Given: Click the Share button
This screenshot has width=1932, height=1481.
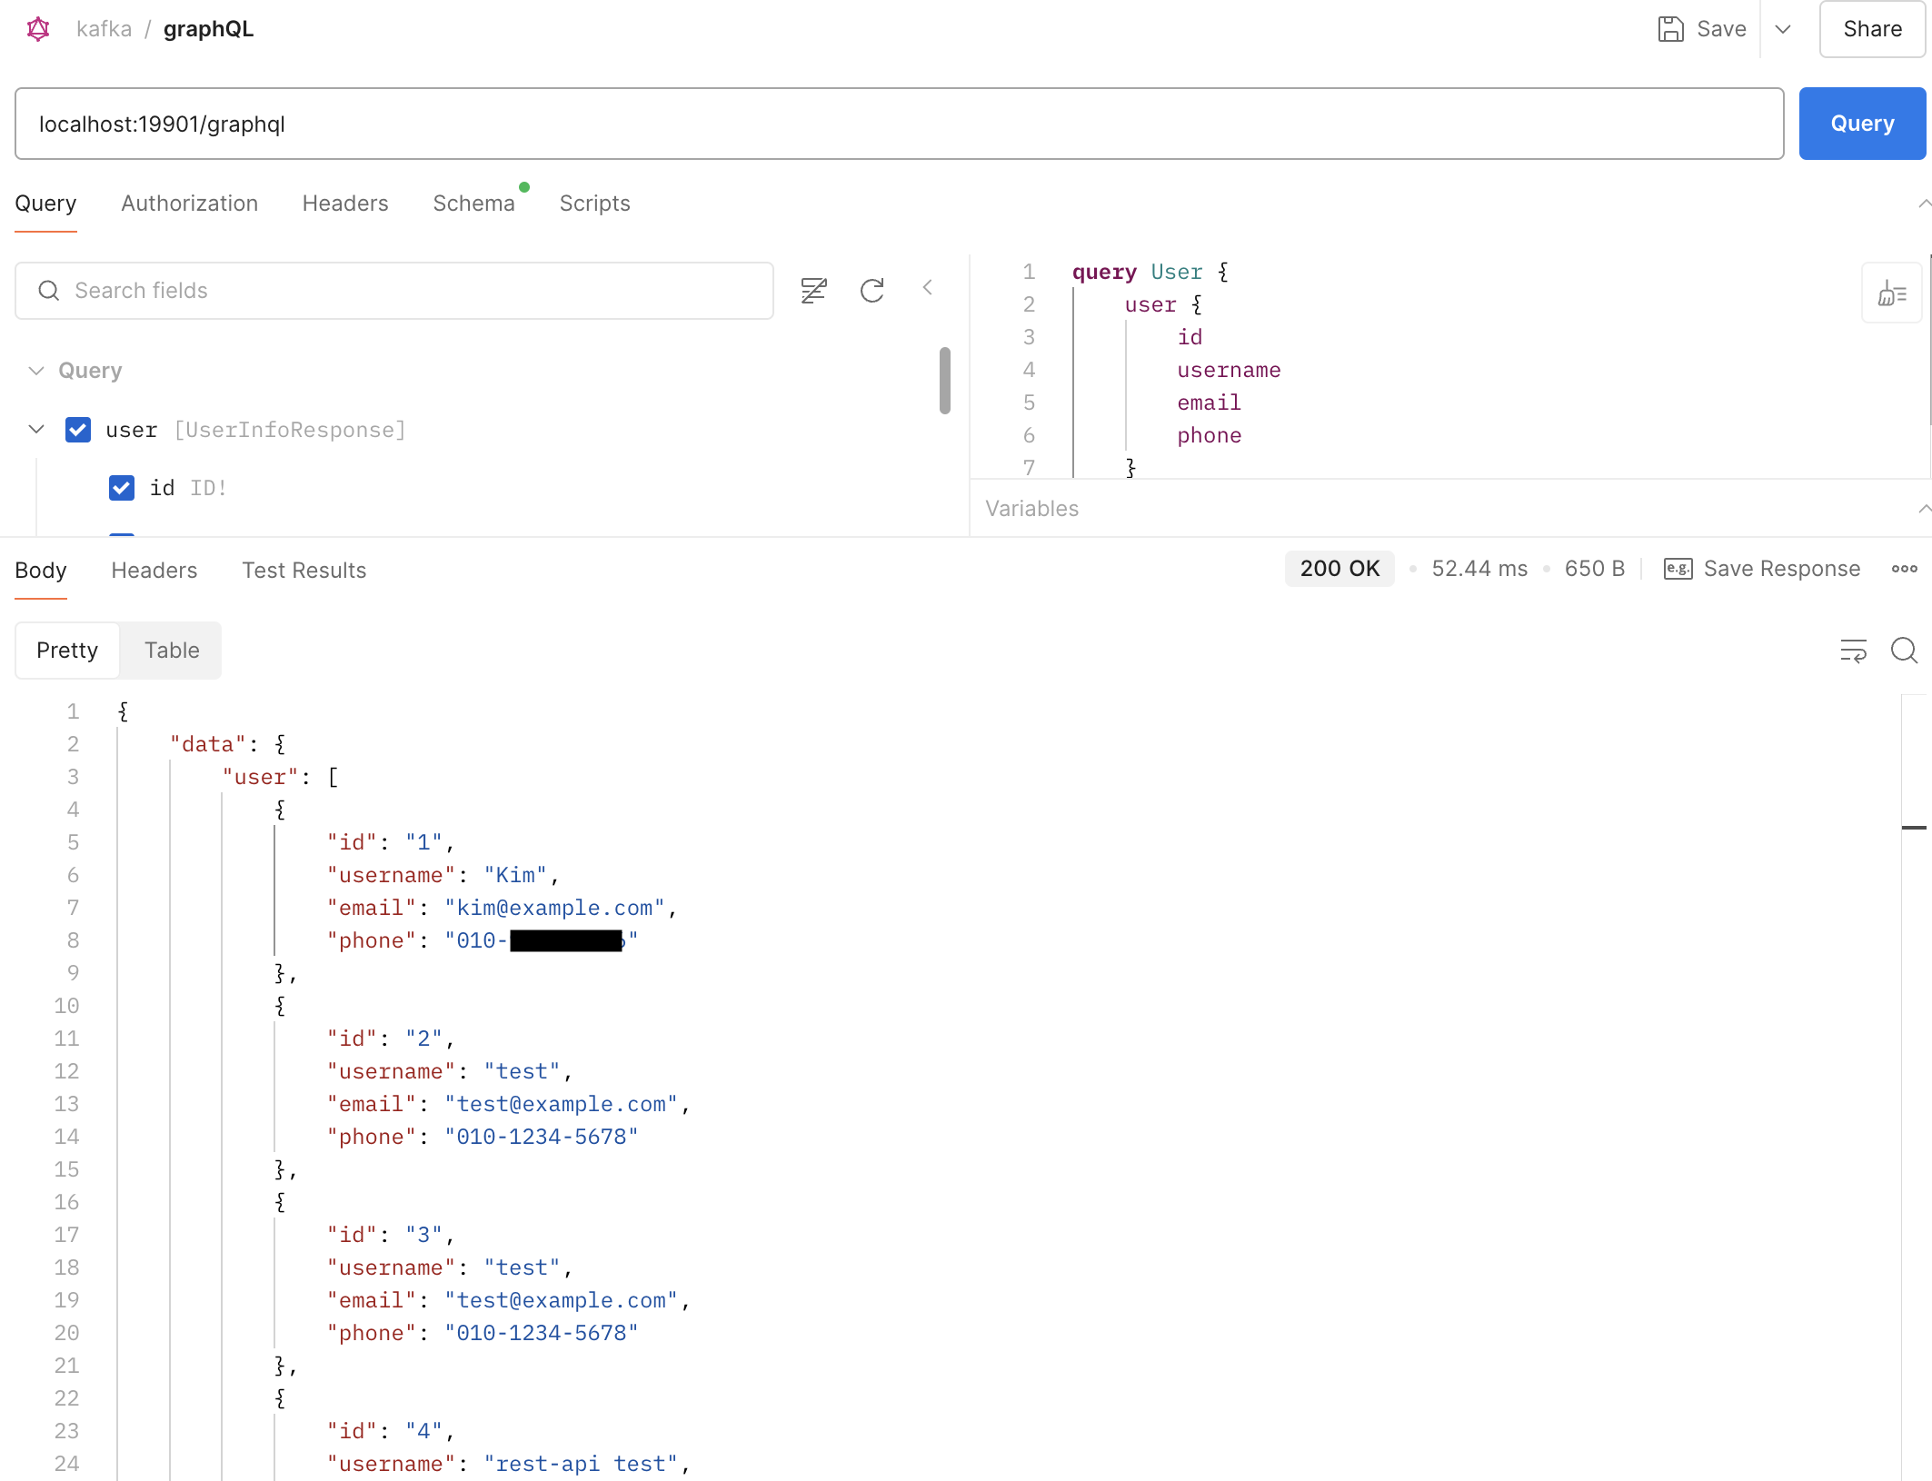Looking at the screenshot, I should (x=1871, y=29).
